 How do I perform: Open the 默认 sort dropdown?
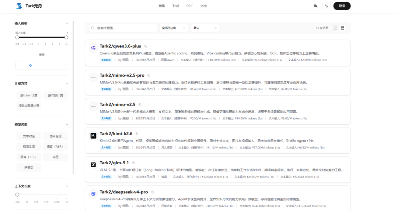[205, 28]
